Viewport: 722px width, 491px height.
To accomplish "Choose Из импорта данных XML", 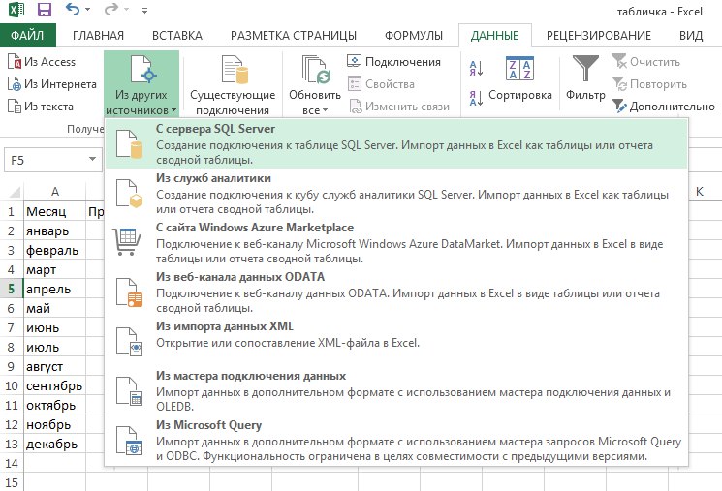I will 396,341.
